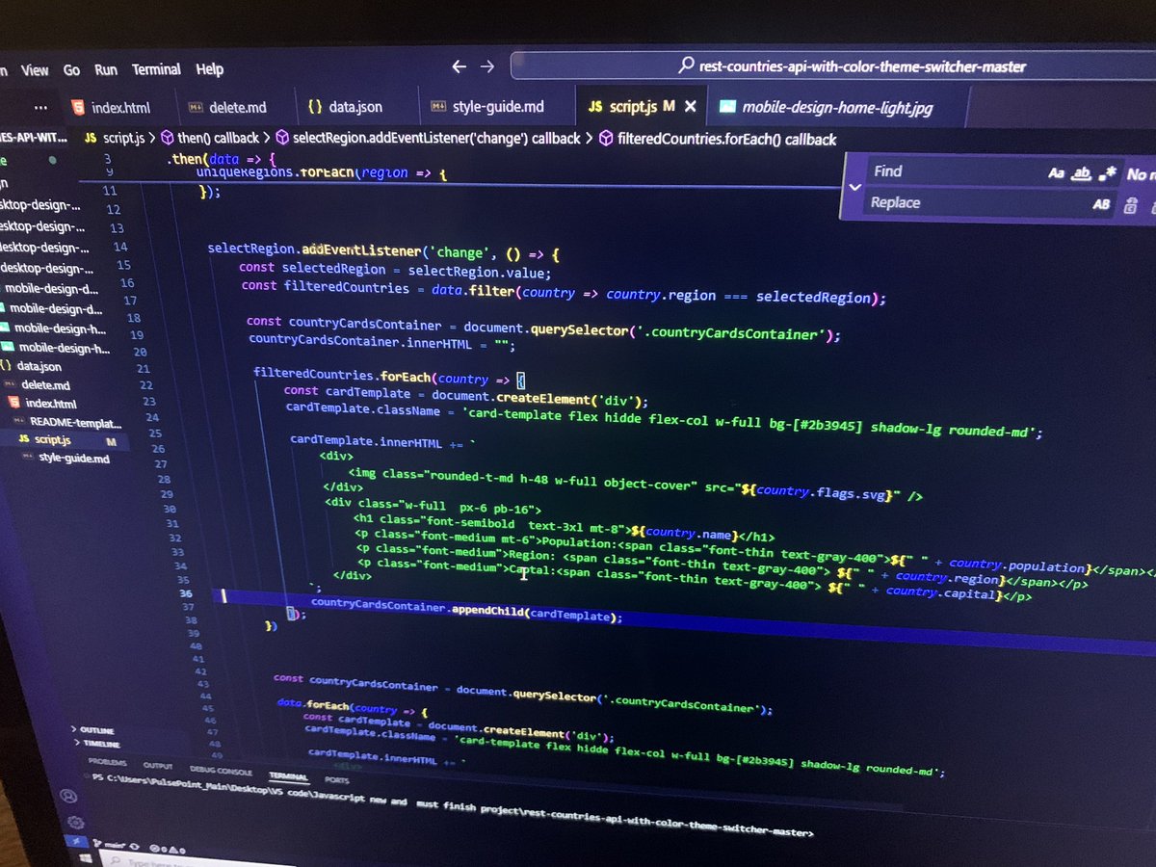Switch to the Output panel tab
The height and width of the screenshot is (867, 1156).
click(157, 766)
